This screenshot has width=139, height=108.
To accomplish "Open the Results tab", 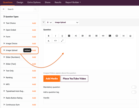I will tap(58, 2).
